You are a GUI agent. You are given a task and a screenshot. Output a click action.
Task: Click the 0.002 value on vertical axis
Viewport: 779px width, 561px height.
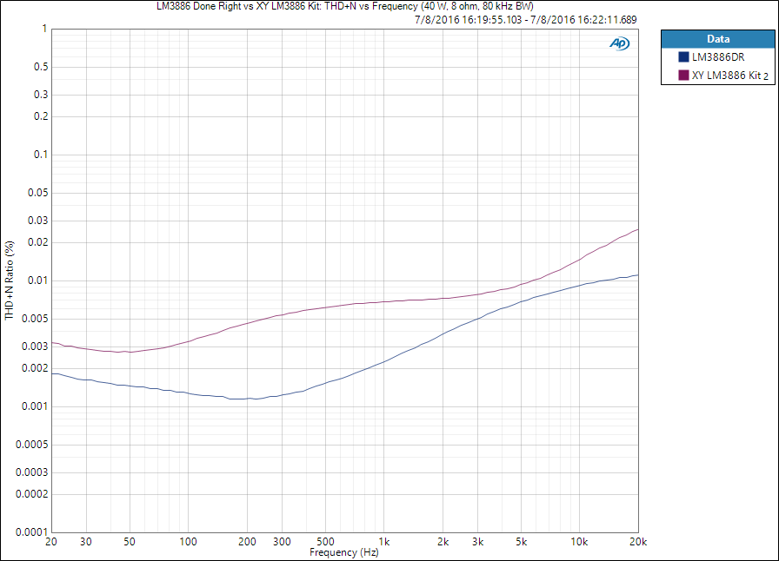click(x=36, y=368)
